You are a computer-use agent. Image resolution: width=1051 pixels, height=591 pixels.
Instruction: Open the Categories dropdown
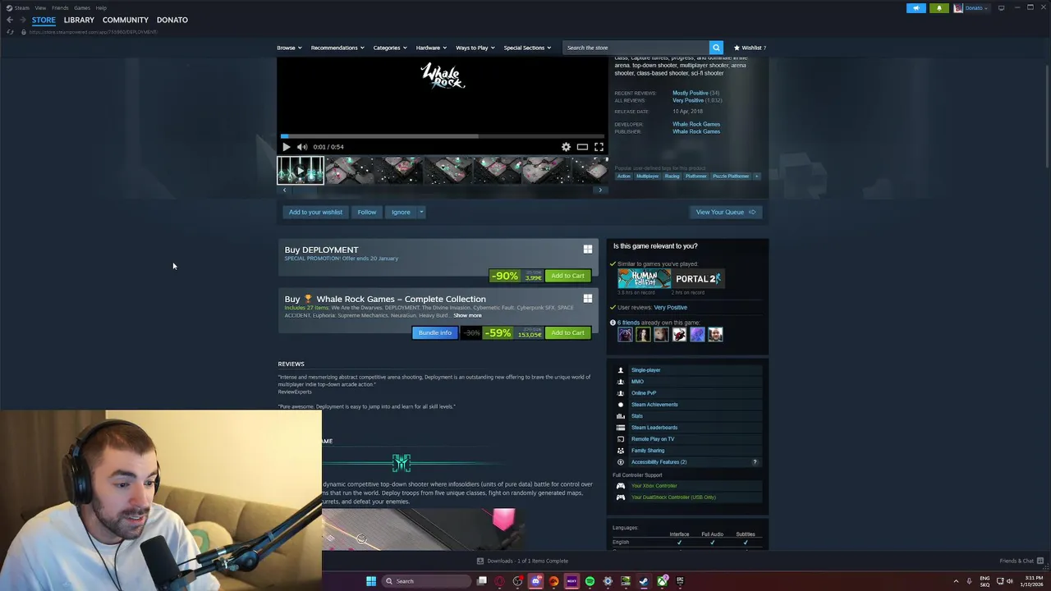390,48
